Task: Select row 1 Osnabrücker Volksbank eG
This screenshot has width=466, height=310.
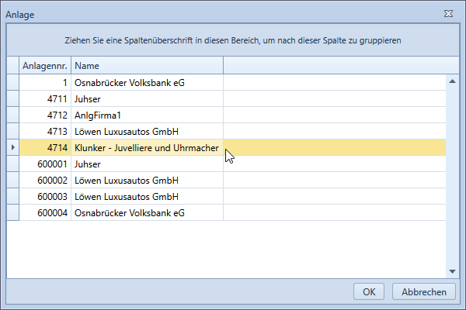Action: click(x=232, y=82)
